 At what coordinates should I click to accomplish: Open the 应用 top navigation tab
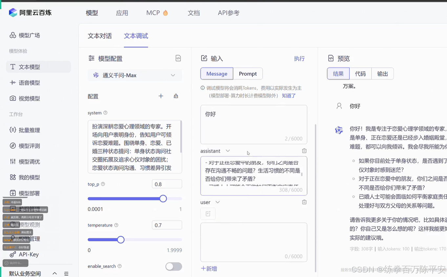122,13
